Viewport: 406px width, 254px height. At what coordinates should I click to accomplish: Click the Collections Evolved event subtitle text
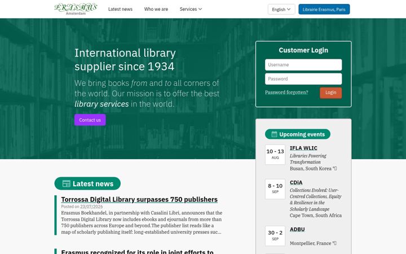tap(315, 200)
